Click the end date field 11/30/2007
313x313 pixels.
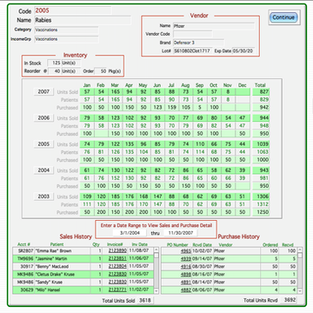(180, 233)
